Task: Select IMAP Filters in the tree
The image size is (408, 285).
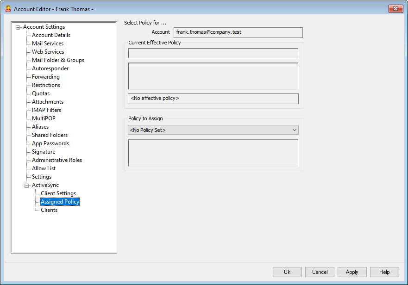Action: (x=46, y=110)
